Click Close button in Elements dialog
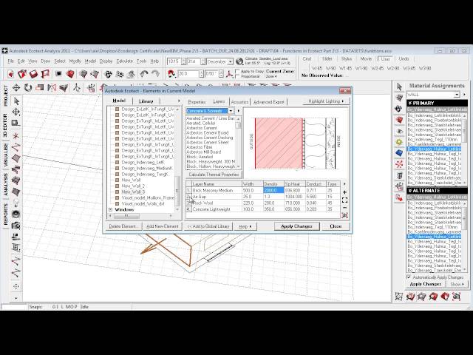The width and height of the screenshot is (473, 355). coord(336,226)
